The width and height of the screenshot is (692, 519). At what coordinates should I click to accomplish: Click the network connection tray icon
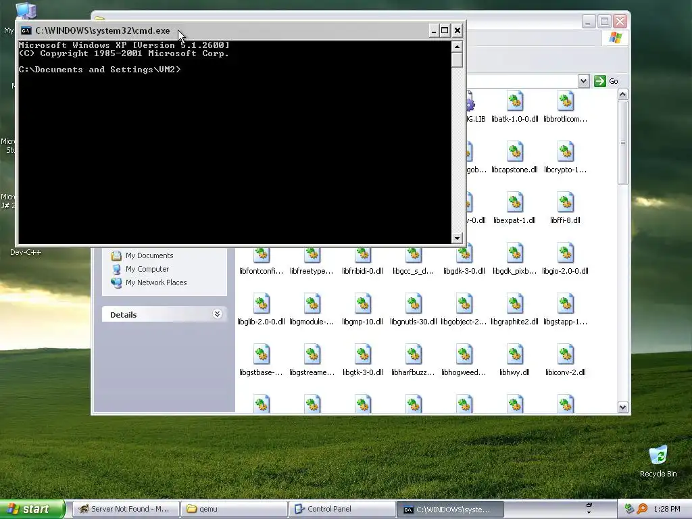(x=630, y=509)
